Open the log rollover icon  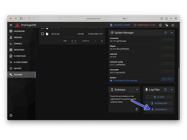(166, 90)
